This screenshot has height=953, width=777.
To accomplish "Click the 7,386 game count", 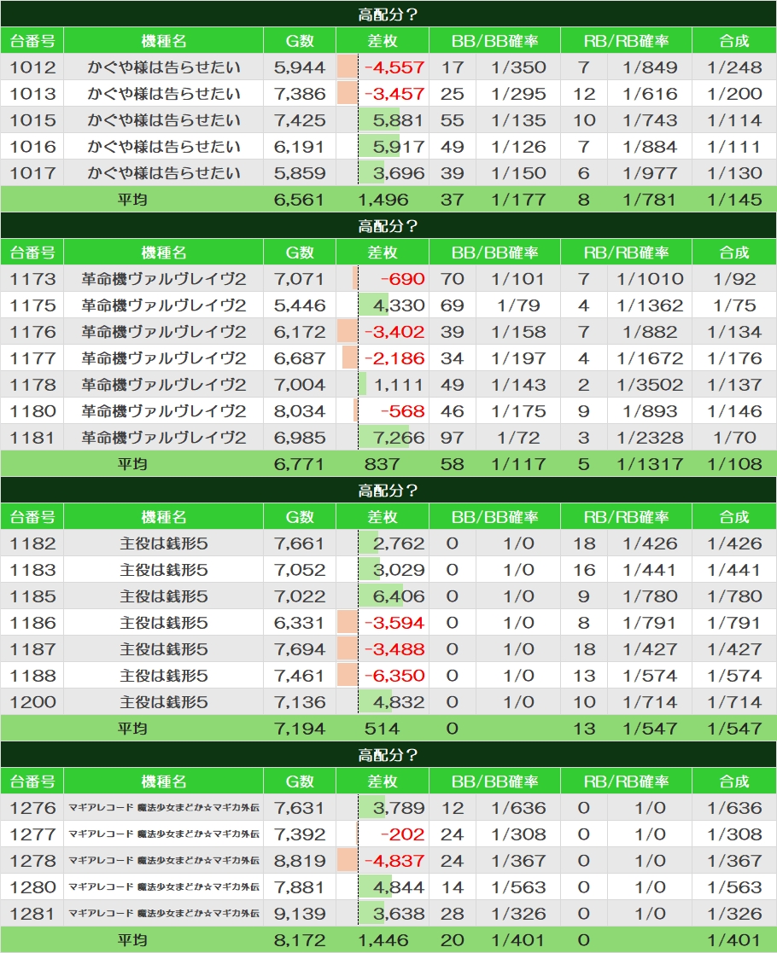I will (x=300, y=94).
